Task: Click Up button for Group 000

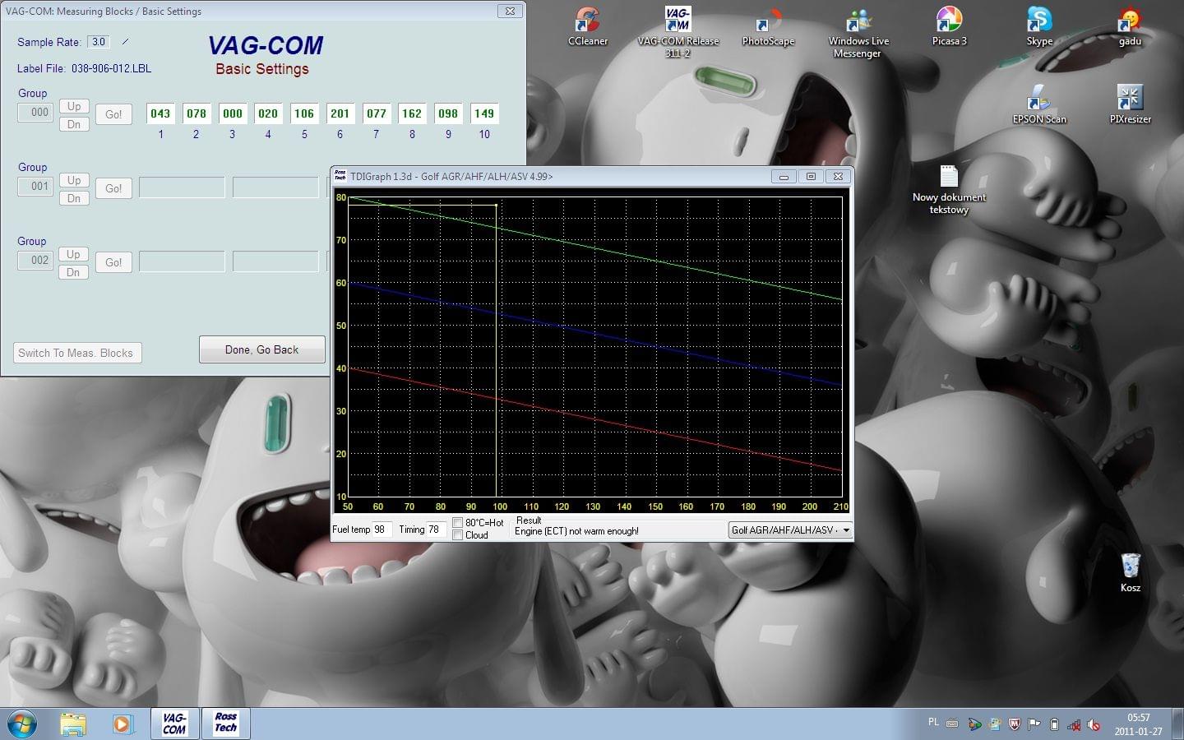Action: tap(74, 106)
